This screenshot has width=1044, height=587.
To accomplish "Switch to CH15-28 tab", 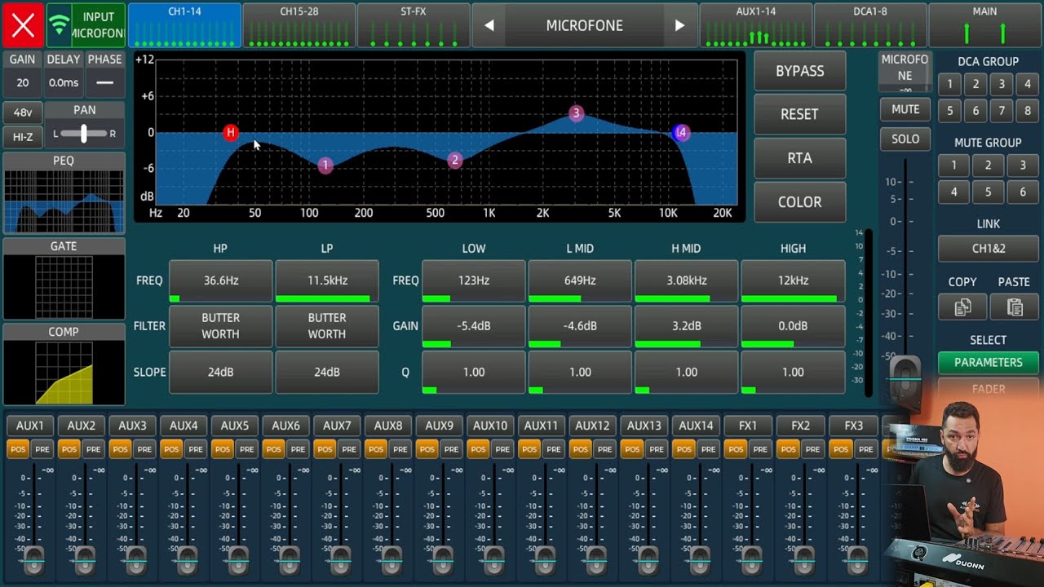I will pyautogui.click(x=299, y=25).
